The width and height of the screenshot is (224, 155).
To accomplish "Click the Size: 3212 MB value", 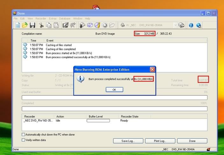I will (x=144, y=34).
